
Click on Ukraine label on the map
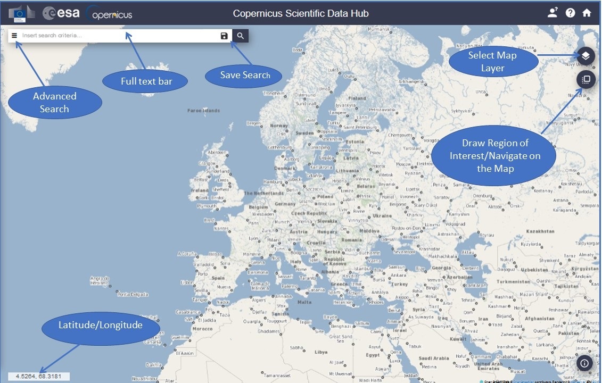(x=381, y=217)
